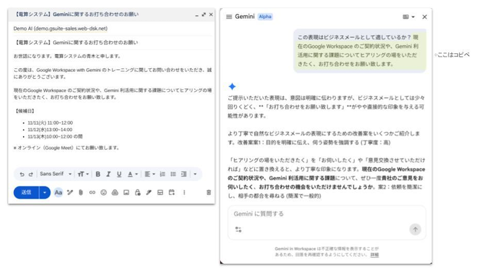Viewport: 495px width, 272px height.
Task: Open the emoji picker in compose toolbar
Action: coord(103,192)
